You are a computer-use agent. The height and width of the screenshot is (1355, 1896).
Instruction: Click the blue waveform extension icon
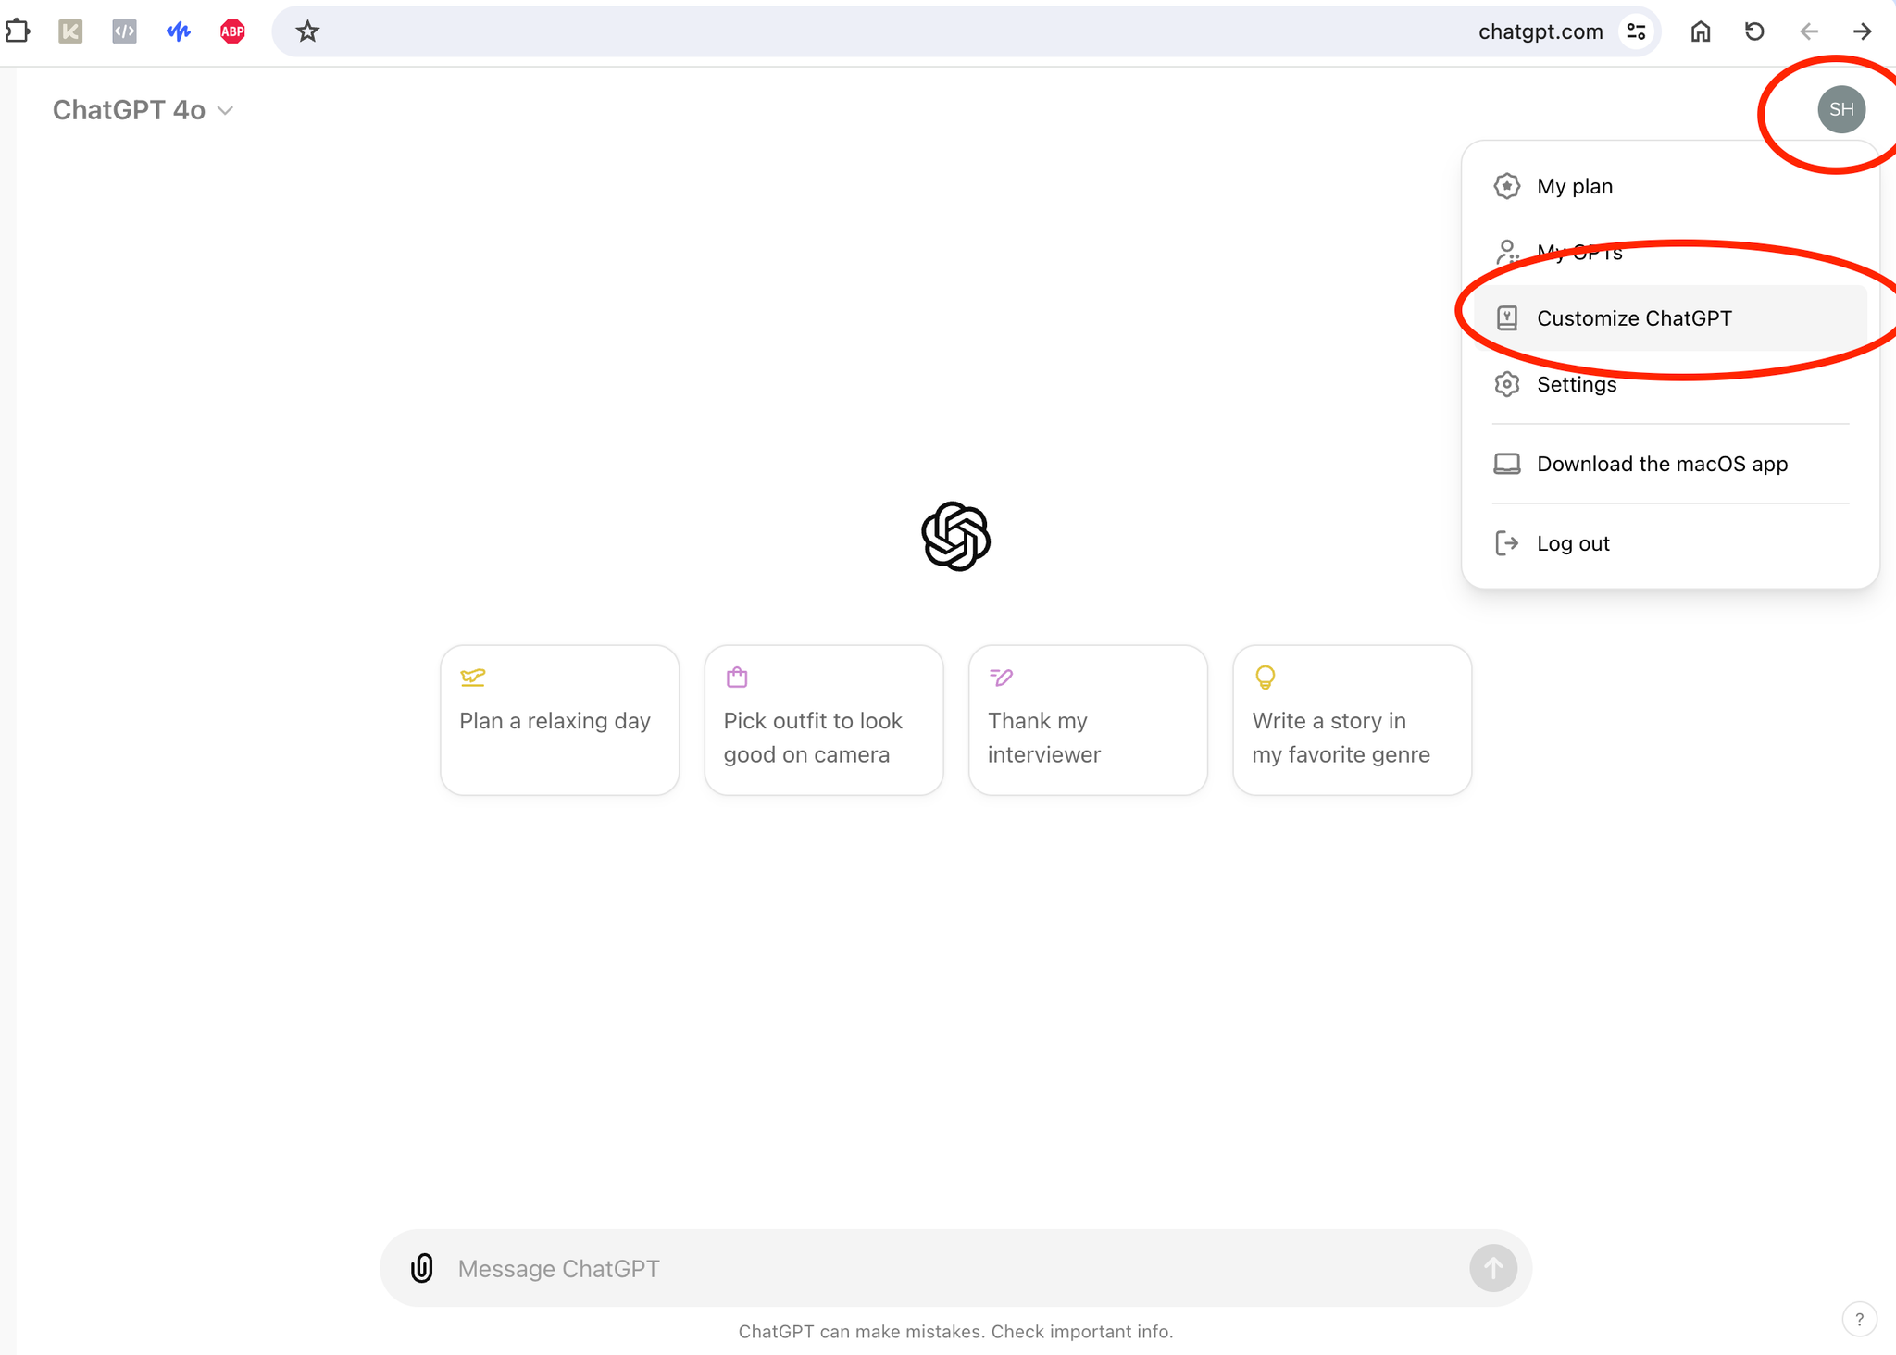[179, 31]
